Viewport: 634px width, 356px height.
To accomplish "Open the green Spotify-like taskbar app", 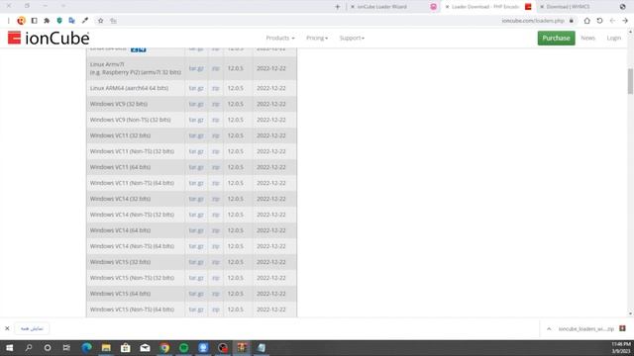I will tap(183, 347).
